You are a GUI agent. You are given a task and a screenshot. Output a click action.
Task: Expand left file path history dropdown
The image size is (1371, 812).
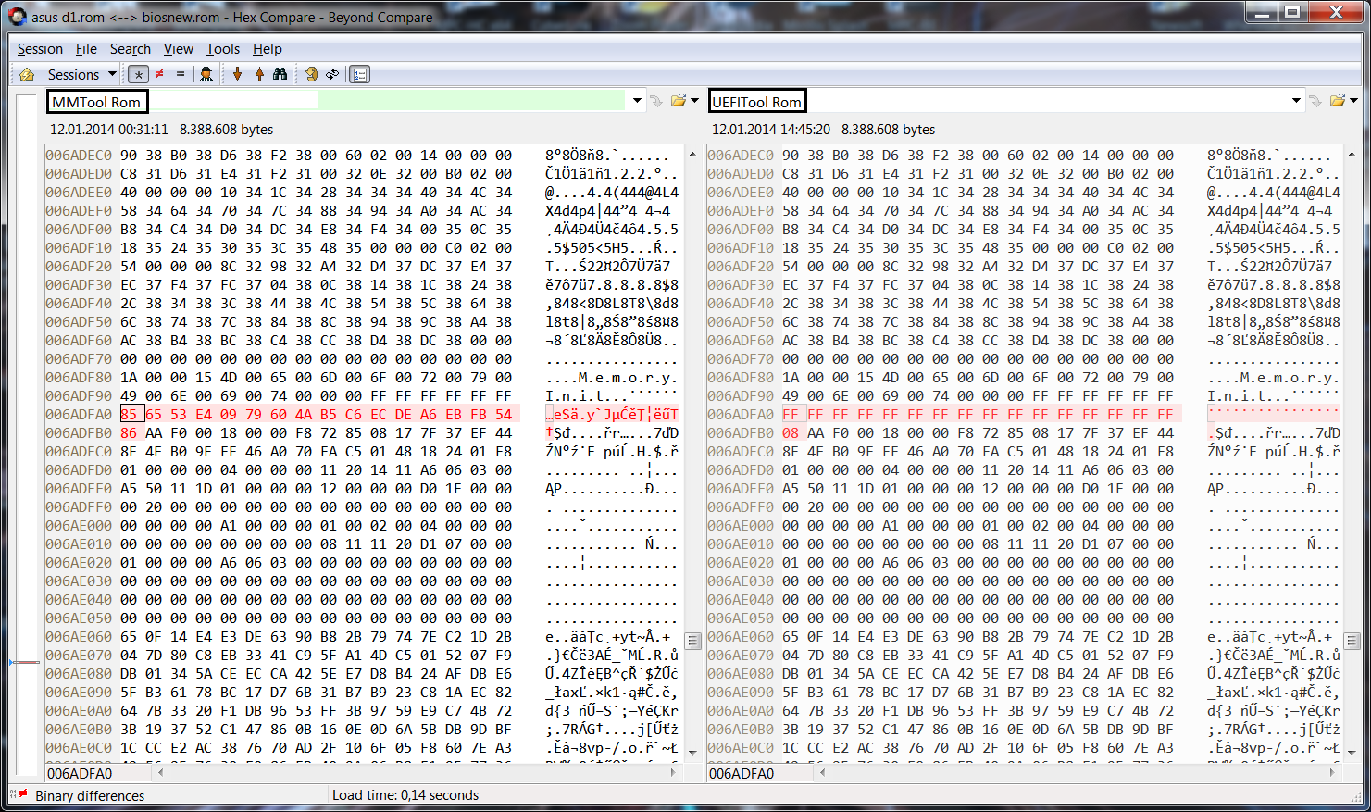coord(637,101)
